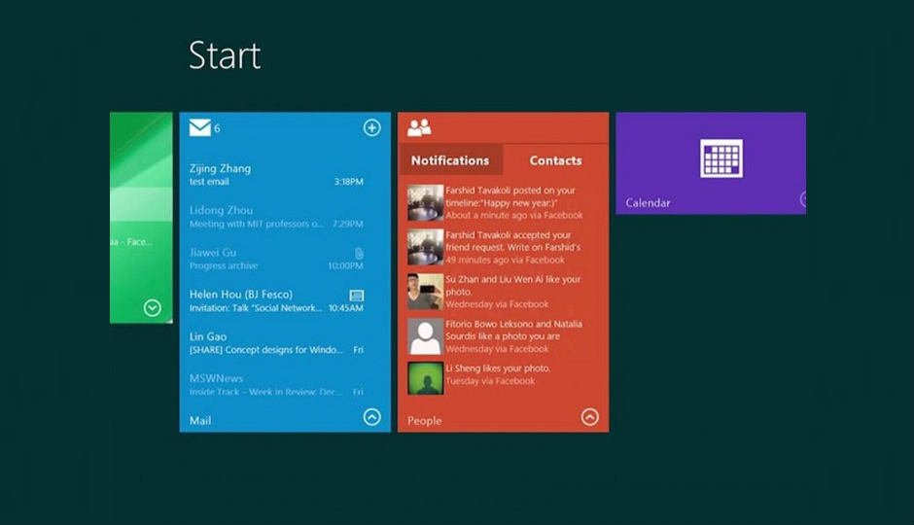Click the blank avatar beside Fitorio Bowo Leksono
Viewport: 914px width, 525px height.
pos(425,336)
